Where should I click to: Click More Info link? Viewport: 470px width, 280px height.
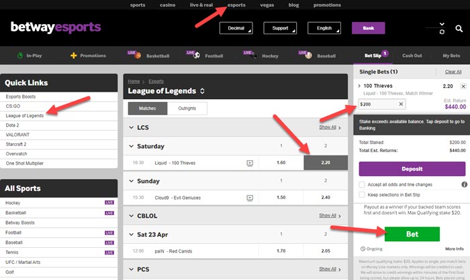point(455,249)
